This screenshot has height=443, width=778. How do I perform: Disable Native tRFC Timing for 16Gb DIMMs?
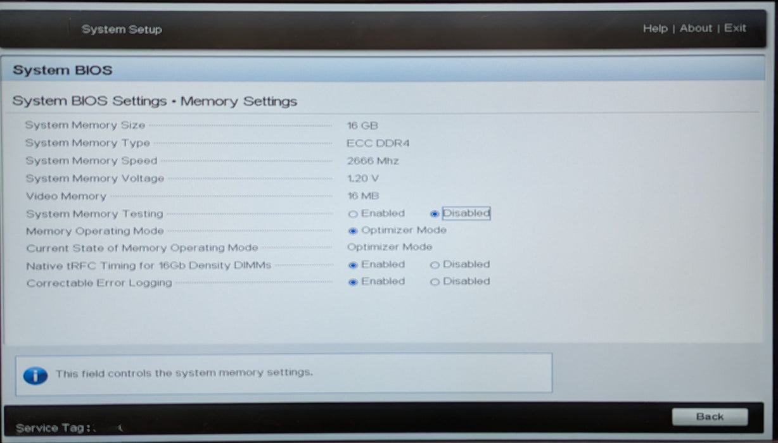[435, 265]
